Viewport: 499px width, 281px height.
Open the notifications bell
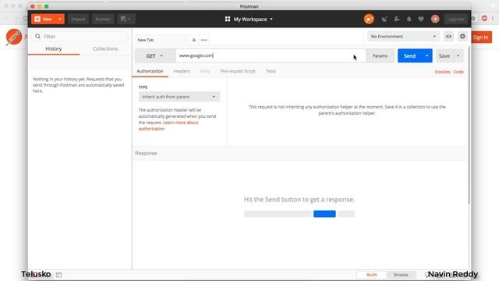(x=409, y=19)
